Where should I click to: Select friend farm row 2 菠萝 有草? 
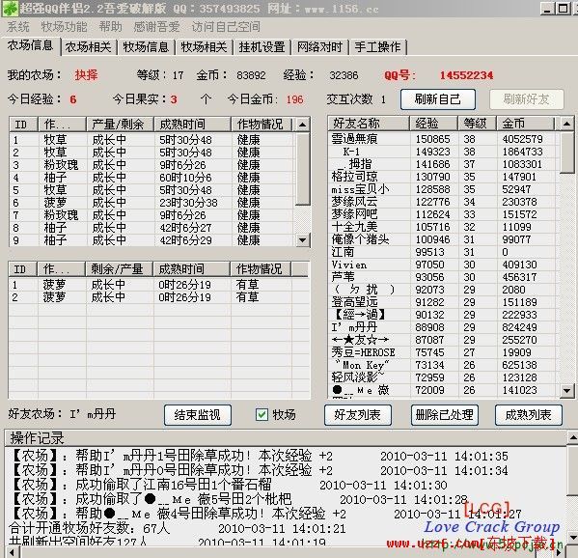click(x=158, y=297)
